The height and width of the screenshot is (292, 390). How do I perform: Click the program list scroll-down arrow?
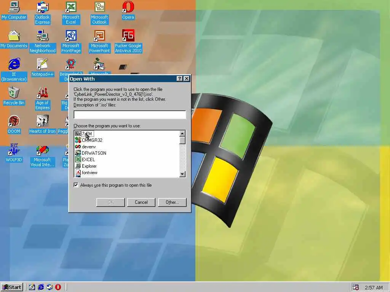click(x=182, y=174)
